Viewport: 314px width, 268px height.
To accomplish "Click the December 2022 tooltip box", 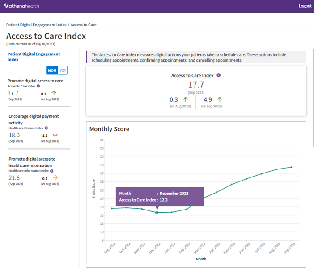I will pyautogui.click(x=160, y=196).
